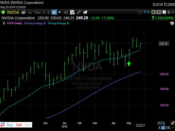The width and height of the screenshot is (175, 131).
Task: Open the notes pages icon
Action: pos(85,12)
